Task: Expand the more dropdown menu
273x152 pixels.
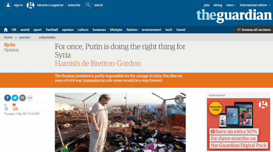Action: tap(231, 5)
